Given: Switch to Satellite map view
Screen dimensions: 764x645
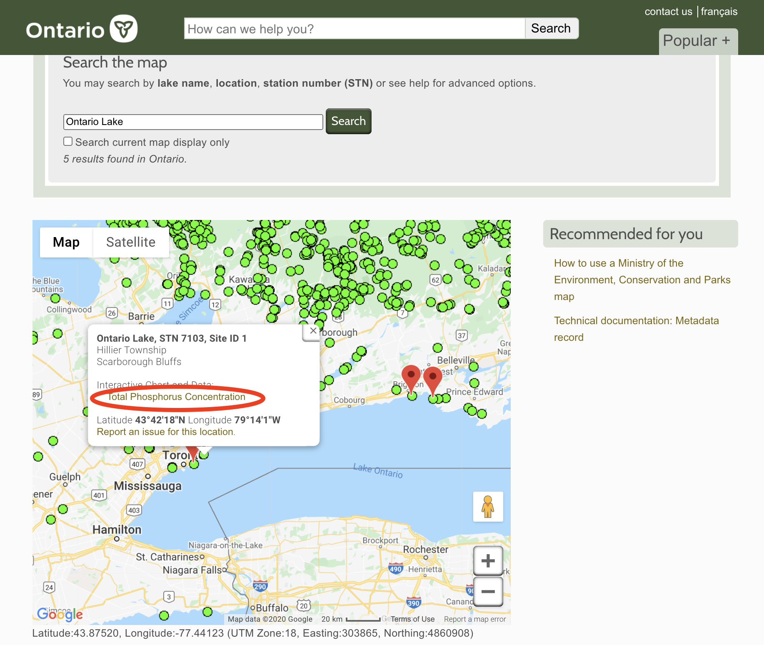Looking at the screenshot, I should point(130,242).
